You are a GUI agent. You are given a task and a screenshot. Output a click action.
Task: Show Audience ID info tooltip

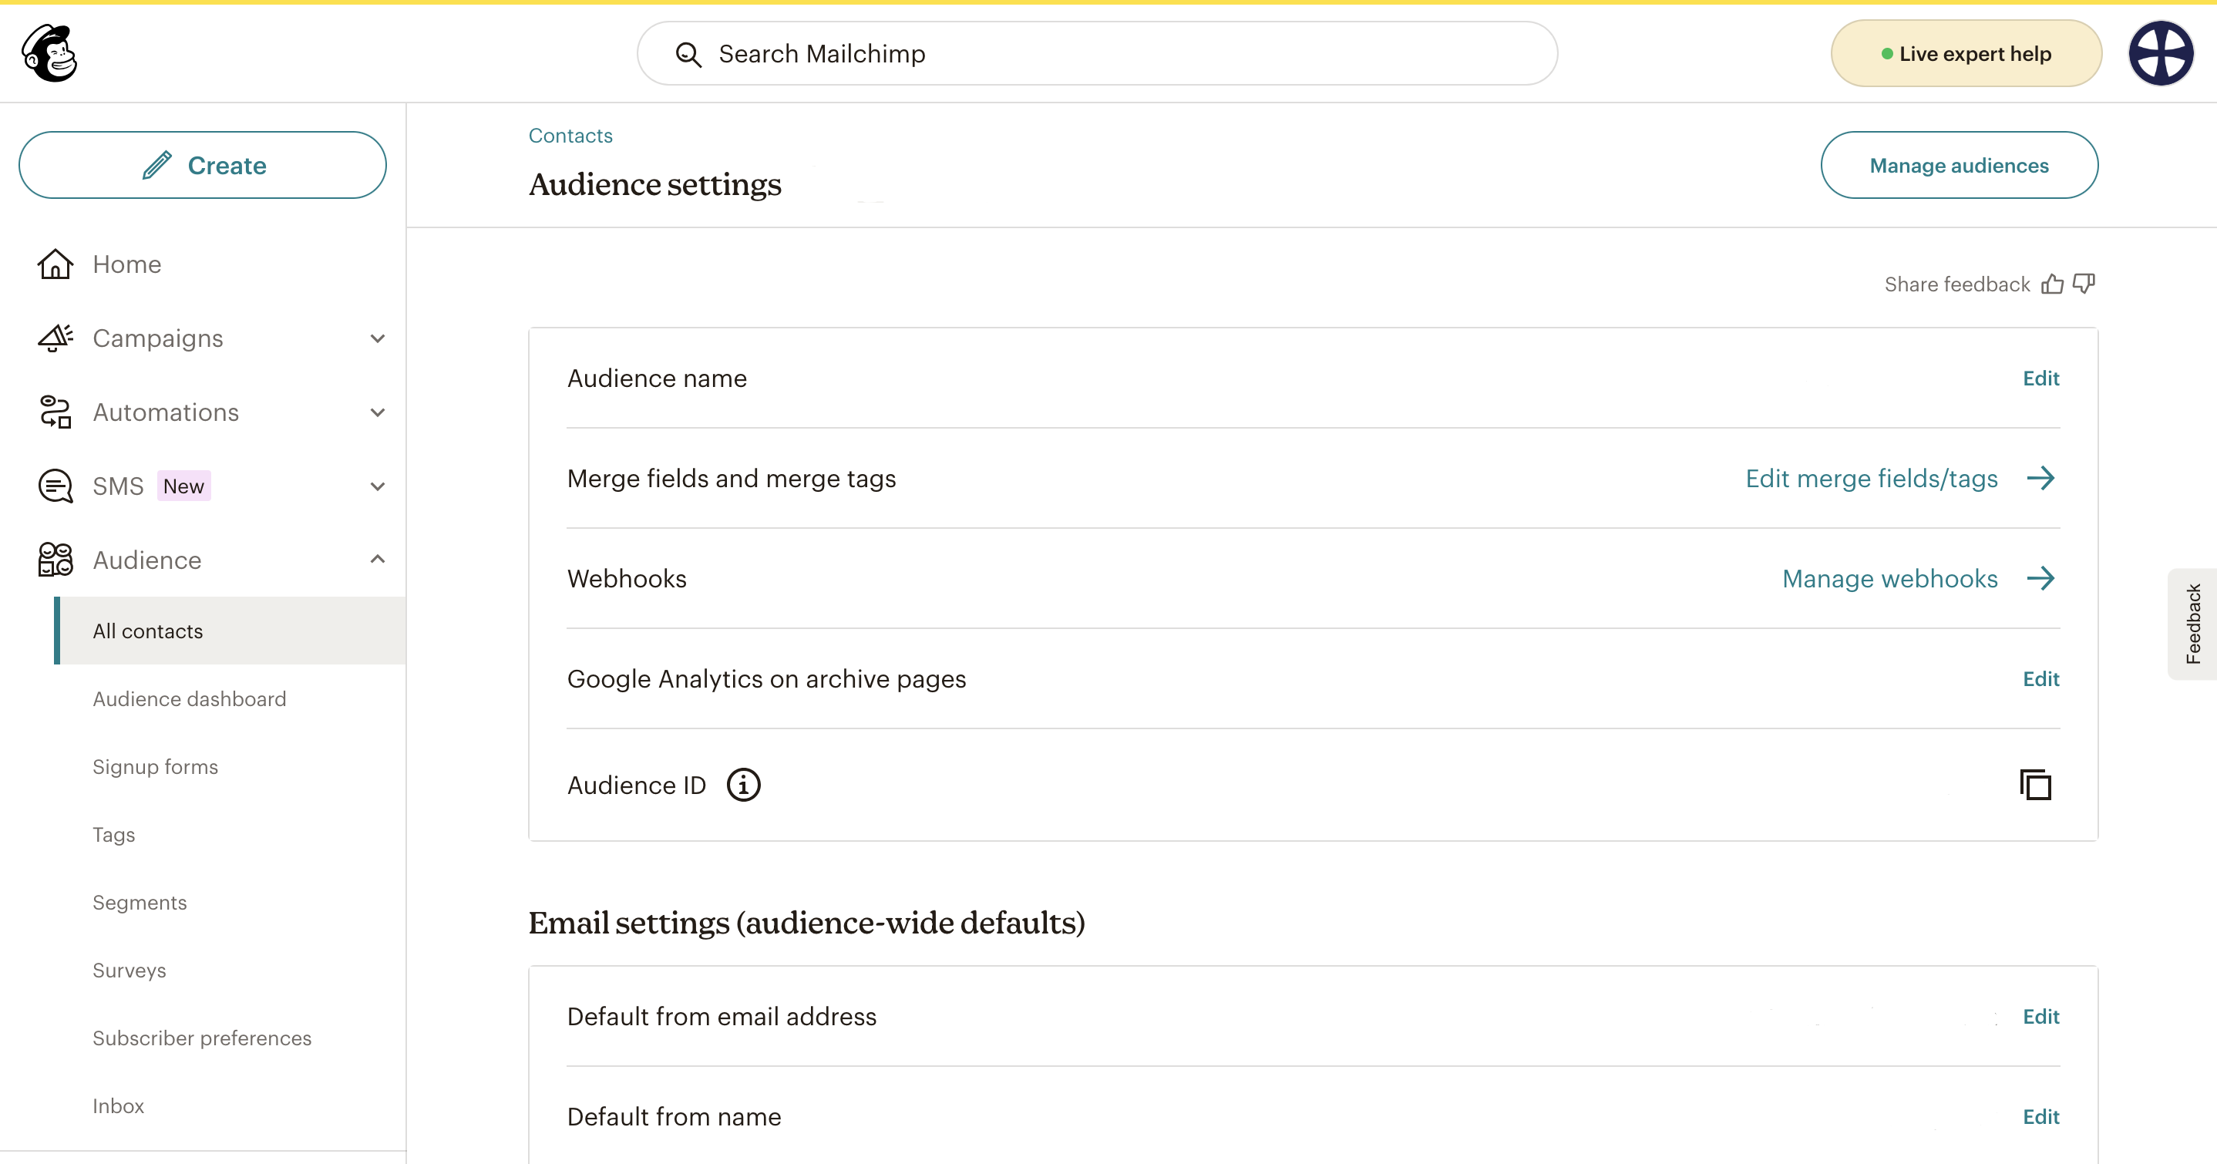click(x=744, y=786)
